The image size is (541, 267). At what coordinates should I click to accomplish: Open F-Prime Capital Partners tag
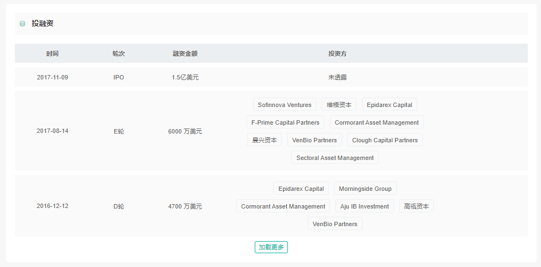tap(285, 122)
